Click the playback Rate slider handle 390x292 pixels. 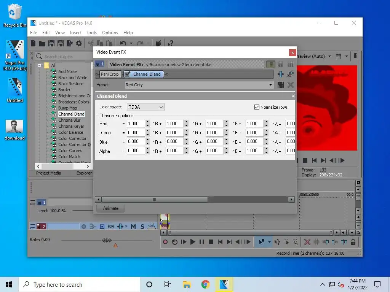pyautogui.click(x=107, y=240)
